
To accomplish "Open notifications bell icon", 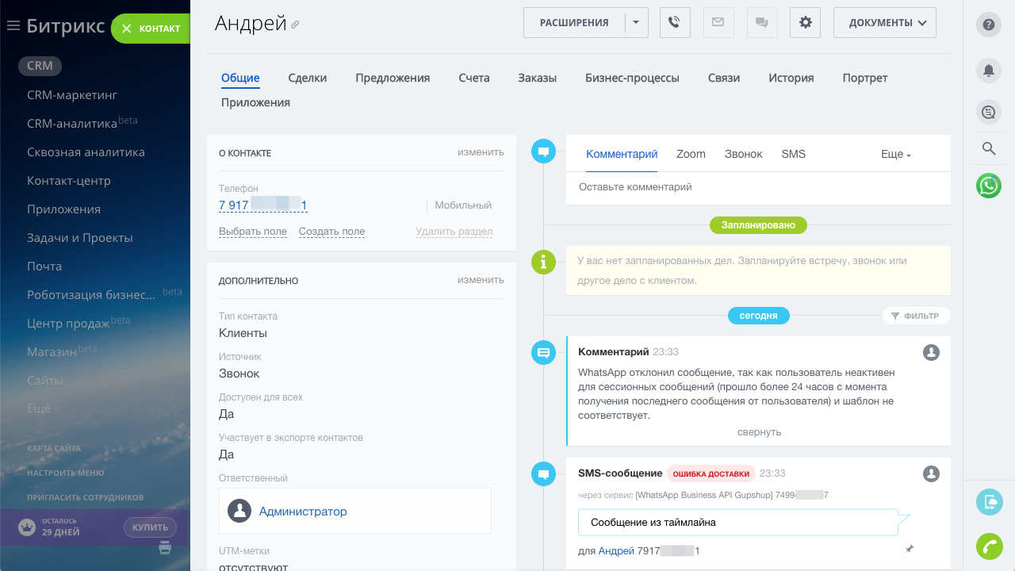I will coord(988,71).
